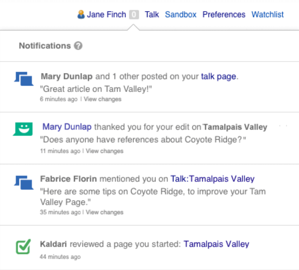Follow the "talk page" link

tap(218, 76)
